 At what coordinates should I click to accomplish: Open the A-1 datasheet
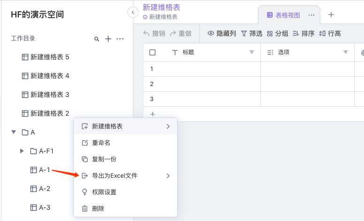tap(40, 170)
